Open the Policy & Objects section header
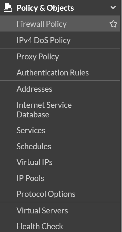 (x=60, y=8)
